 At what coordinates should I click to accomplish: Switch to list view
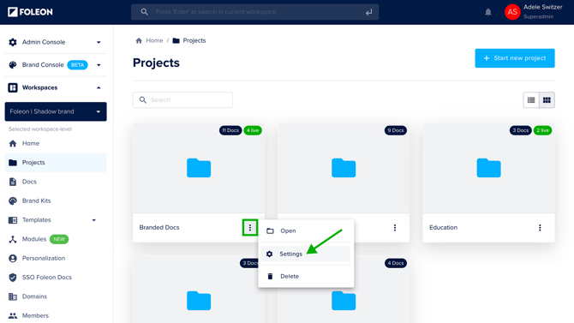click(x=531, y=100)
